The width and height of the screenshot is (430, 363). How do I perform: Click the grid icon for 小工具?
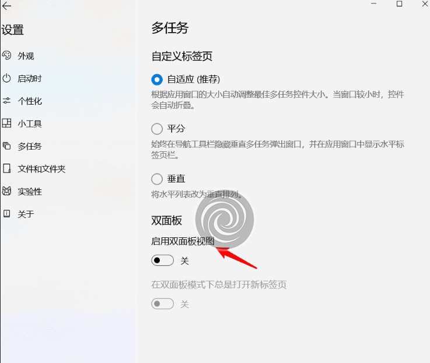[x=7, y=123]
